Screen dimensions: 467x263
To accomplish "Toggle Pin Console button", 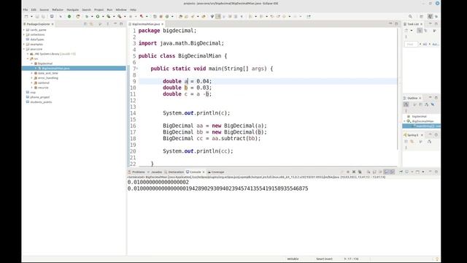I will 401,172.
